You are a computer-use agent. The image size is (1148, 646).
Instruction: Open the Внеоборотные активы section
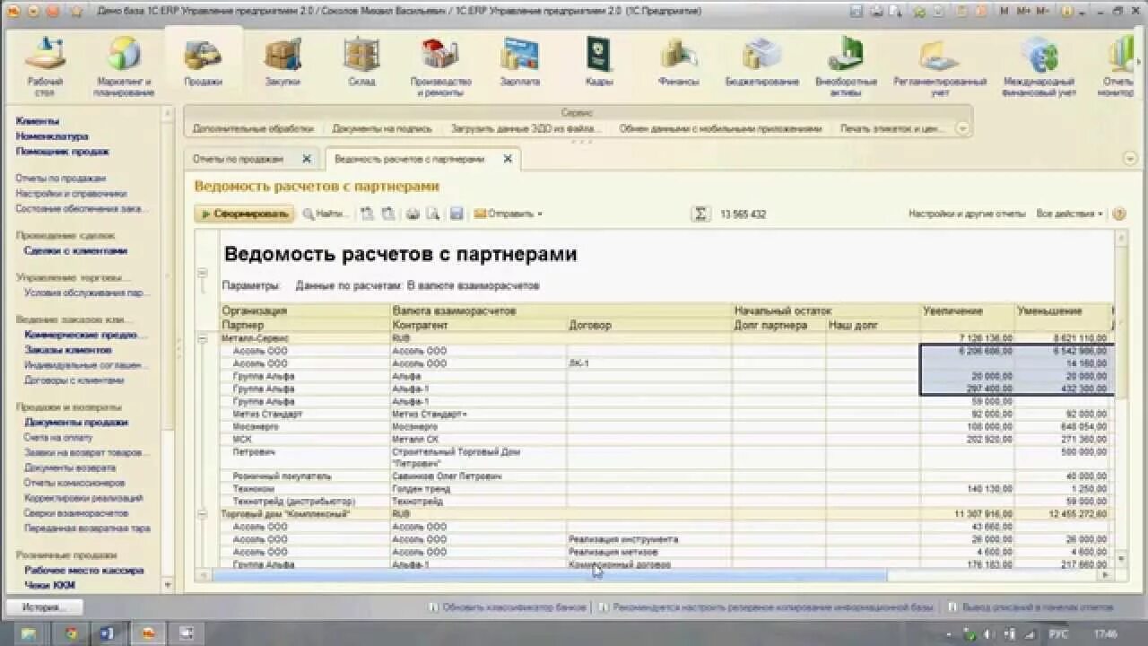[846, 65]
